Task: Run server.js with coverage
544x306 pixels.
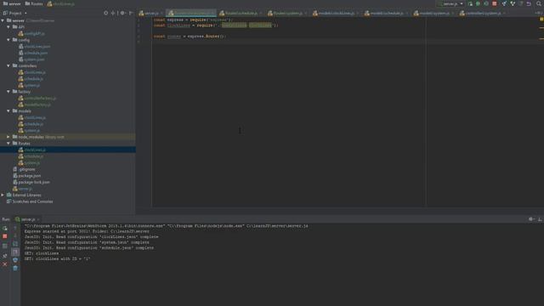Action: click(x=486, y=3)
